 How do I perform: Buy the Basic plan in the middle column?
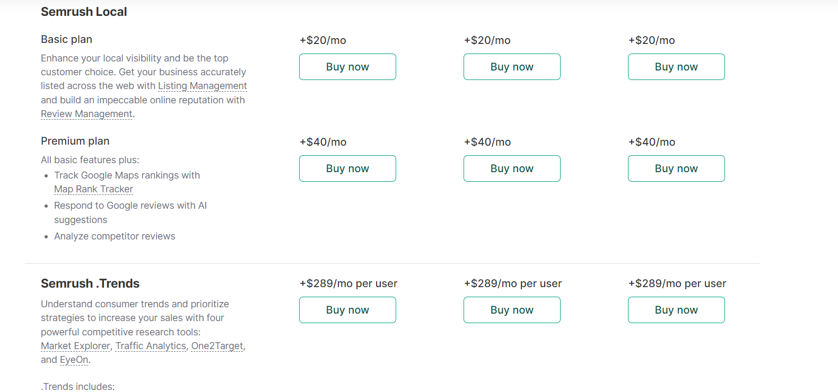[x=512, y=67]
